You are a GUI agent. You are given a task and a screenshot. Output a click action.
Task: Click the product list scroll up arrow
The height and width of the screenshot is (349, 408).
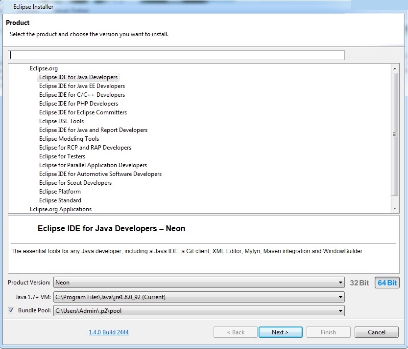click(x=395, y=68)
